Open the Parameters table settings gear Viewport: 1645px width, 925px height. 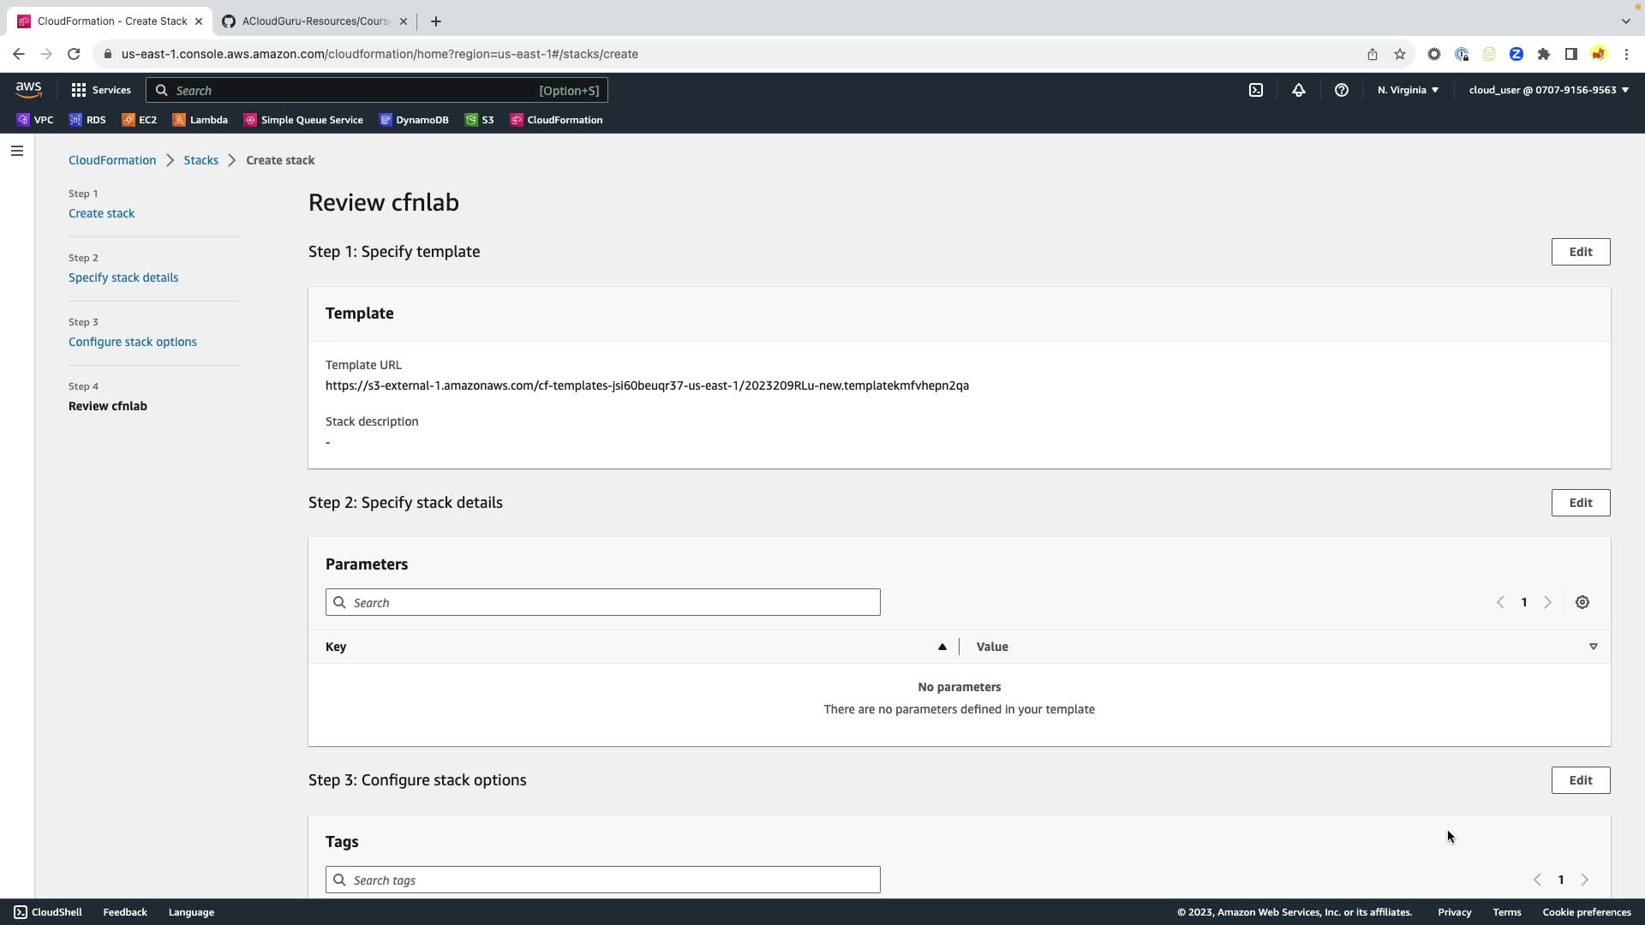click(1582, 602)
